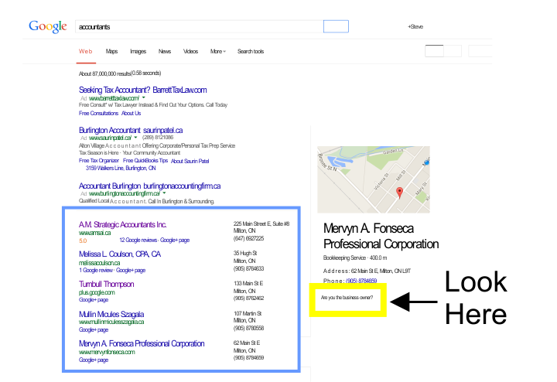Open Google+ page under Mervyn A. Fonseca listing
The height and width of the screenshot is (382, 557).
(94, 360)
